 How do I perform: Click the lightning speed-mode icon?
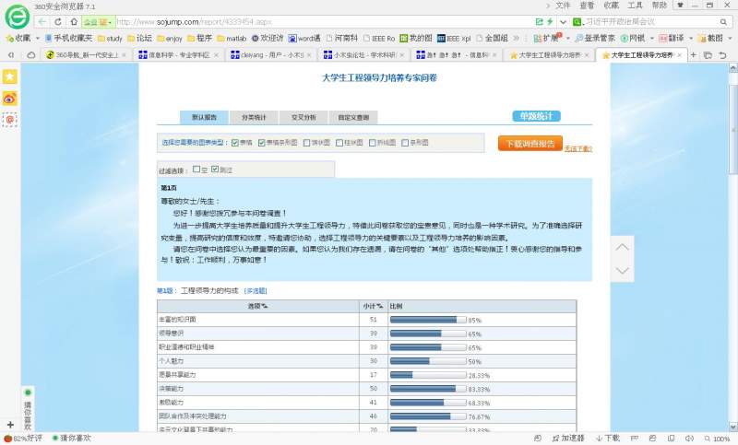(x=549, y=21)
